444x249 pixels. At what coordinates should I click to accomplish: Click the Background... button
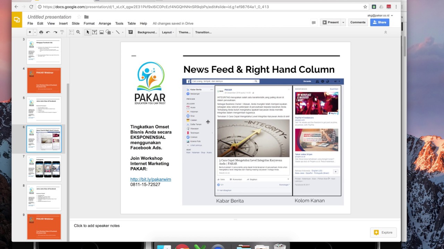pos(147,32)
